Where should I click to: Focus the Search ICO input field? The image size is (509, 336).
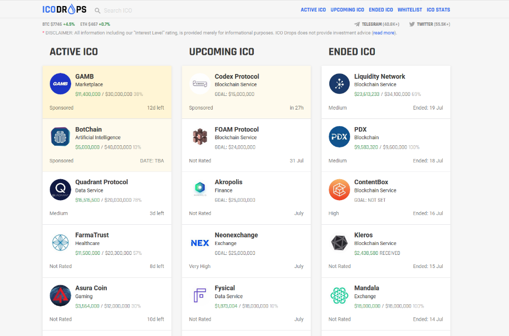point(118,11)
